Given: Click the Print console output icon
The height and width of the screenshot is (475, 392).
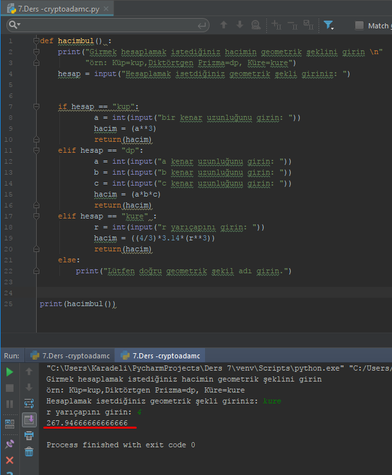Looking at the screenshot, I should point(29,436).
